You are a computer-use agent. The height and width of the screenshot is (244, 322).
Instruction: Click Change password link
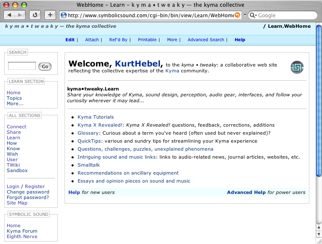(28, 192)
